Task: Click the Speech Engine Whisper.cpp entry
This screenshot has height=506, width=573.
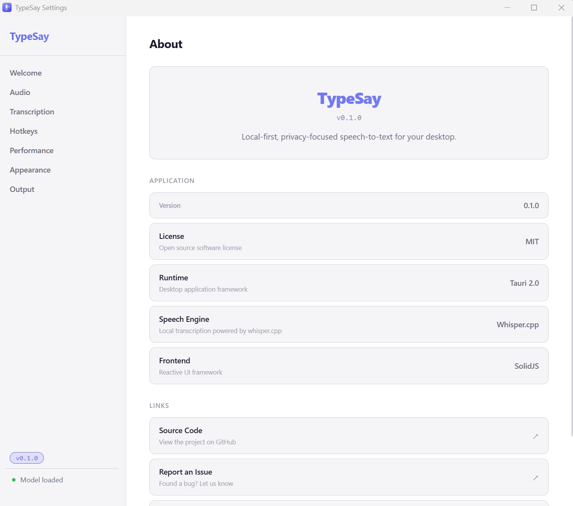Action: [x=348, y=324]
